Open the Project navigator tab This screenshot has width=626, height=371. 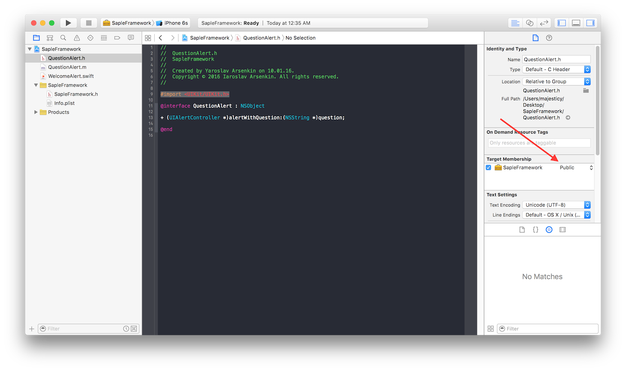[36, 38]
